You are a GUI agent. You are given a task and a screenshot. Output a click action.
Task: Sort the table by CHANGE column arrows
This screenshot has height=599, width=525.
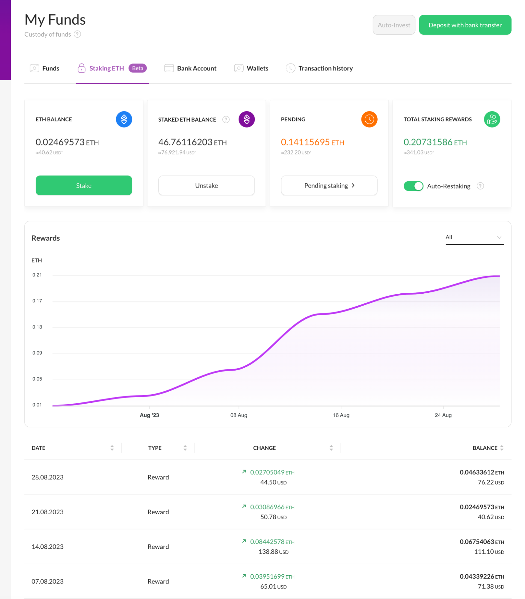[x=331, y=448]
